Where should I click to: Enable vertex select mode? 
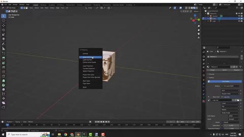click(22, 8)
